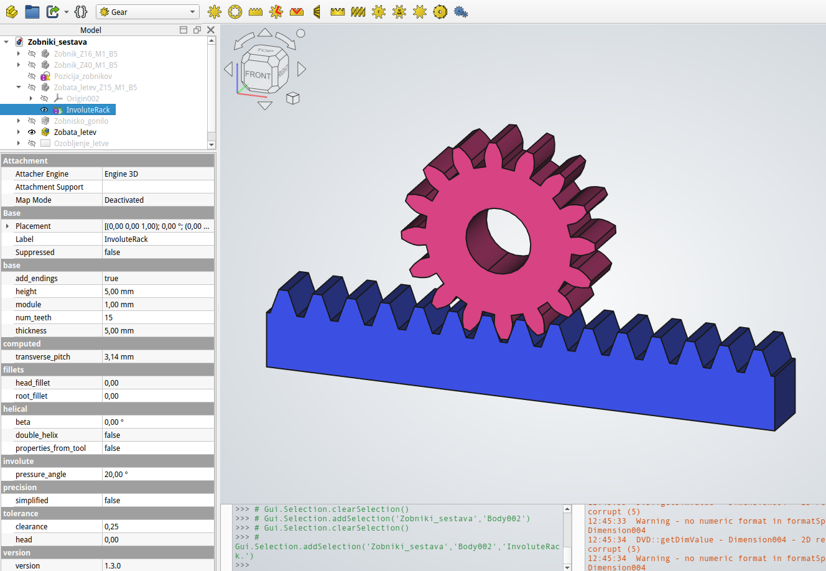Show Zobnik_Z16_M1_B5 via its eye icon
Viewport: 826px width, 571px height.
[x=32, y=54]
